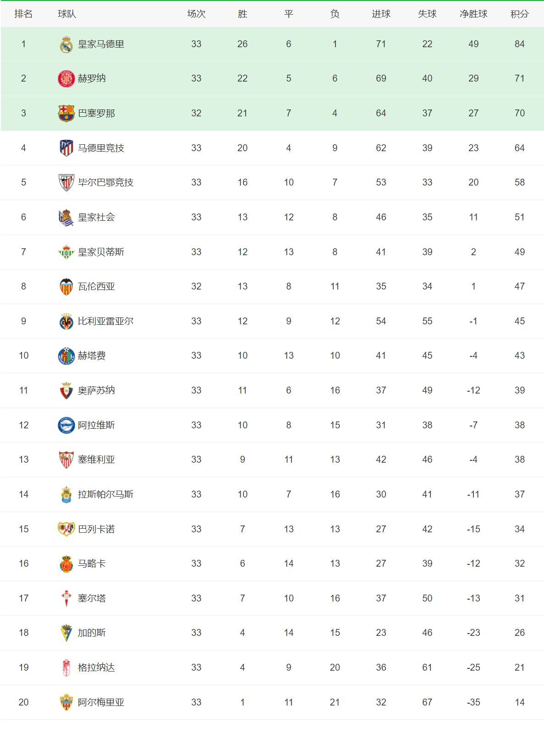The width and height of the screenshot is (544, 749).
Task: Click 格拉纳达 team name in row 19
Action: [x=96, y=667]
